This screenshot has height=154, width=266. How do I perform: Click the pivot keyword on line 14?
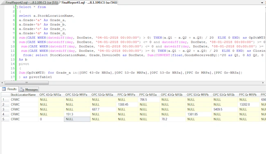point(24,64)
